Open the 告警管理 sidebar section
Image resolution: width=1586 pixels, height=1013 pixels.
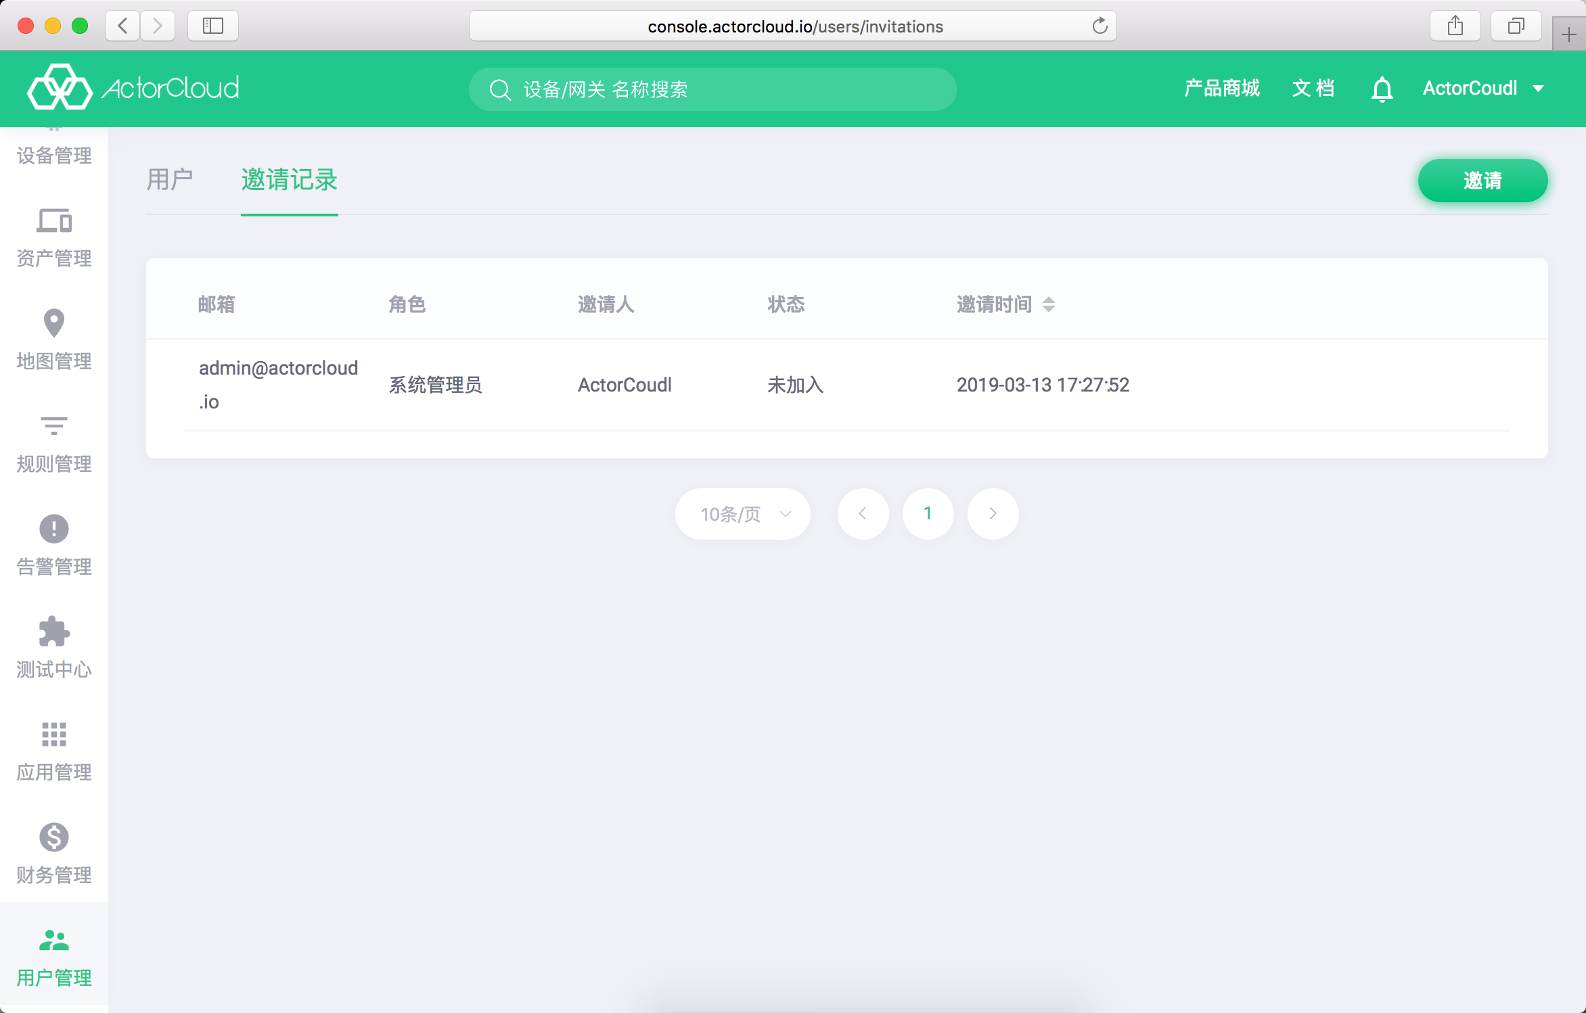pos(54,546)
